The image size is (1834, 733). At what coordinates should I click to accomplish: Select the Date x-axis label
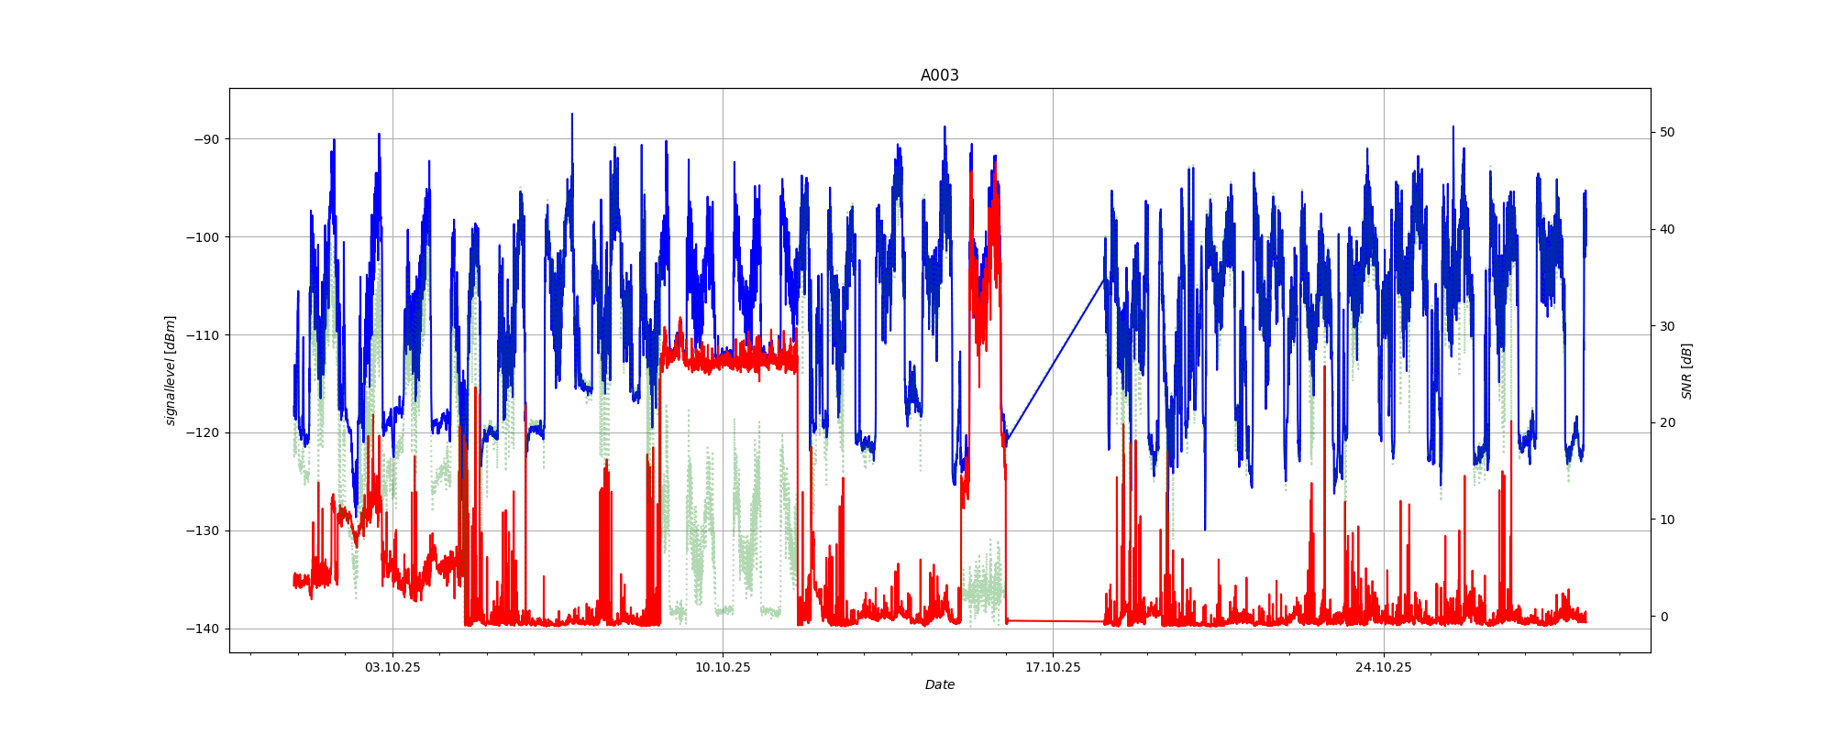tap(939, 684)
